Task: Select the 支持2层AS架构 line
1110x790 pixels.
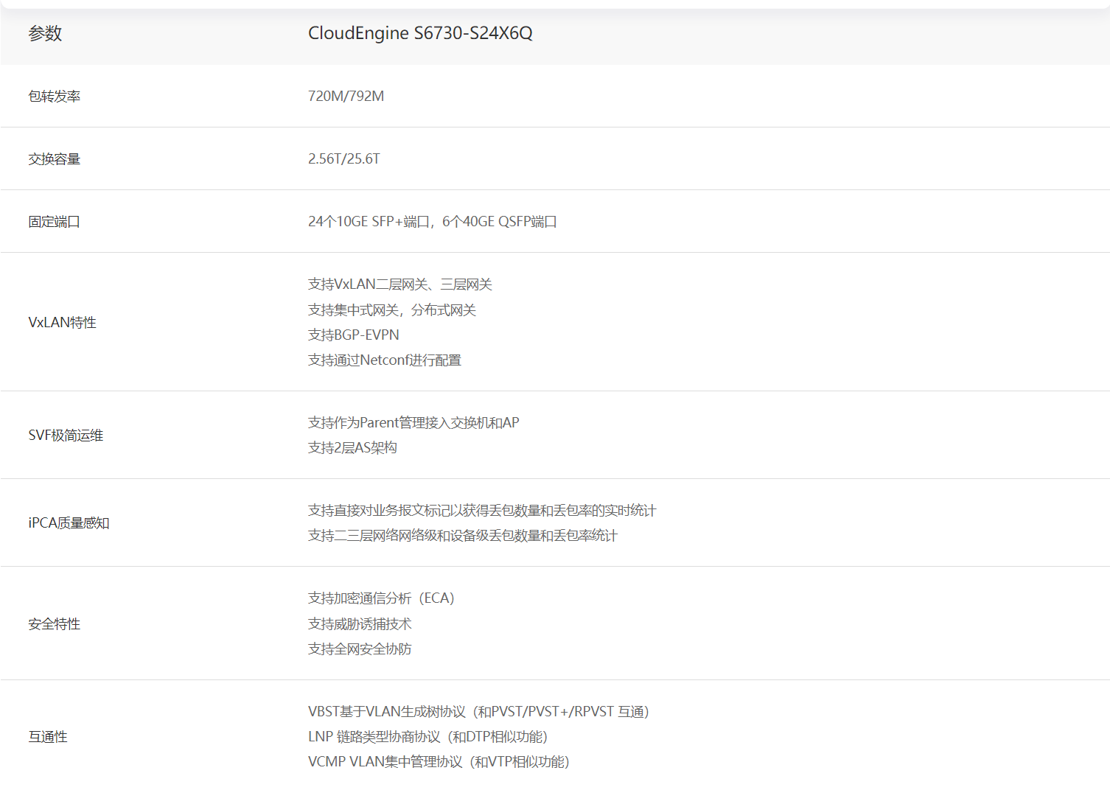Action: (x=352, y=448)
